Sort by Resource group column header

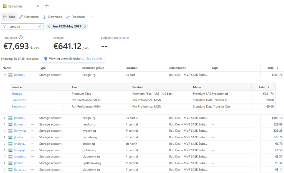(93, 68)
